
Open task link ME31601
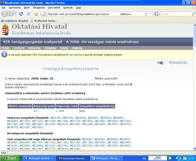coord(25,127)
